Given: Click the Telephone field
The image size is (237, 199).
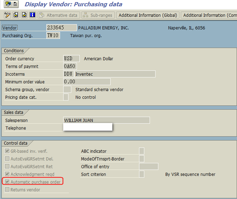Looking at the screenshot, I should coord(88,127).
